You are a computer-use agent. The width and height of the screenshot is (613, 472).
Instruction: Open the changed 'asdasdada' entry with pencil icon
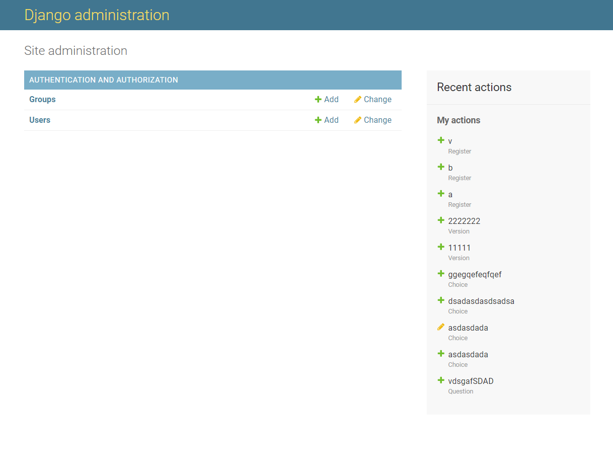coord(468,328)
